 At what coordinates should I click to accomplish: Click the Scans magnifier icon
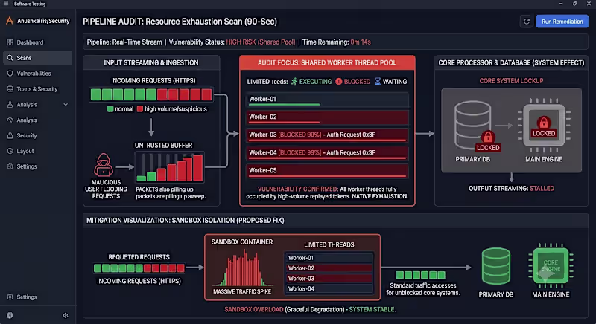pyautogui.click(x=10, y=58)
